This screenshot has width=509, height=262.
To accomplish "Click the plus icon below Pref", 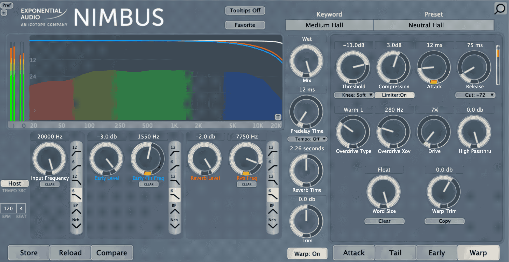I will pyautogui.click(x=4, y=13).
